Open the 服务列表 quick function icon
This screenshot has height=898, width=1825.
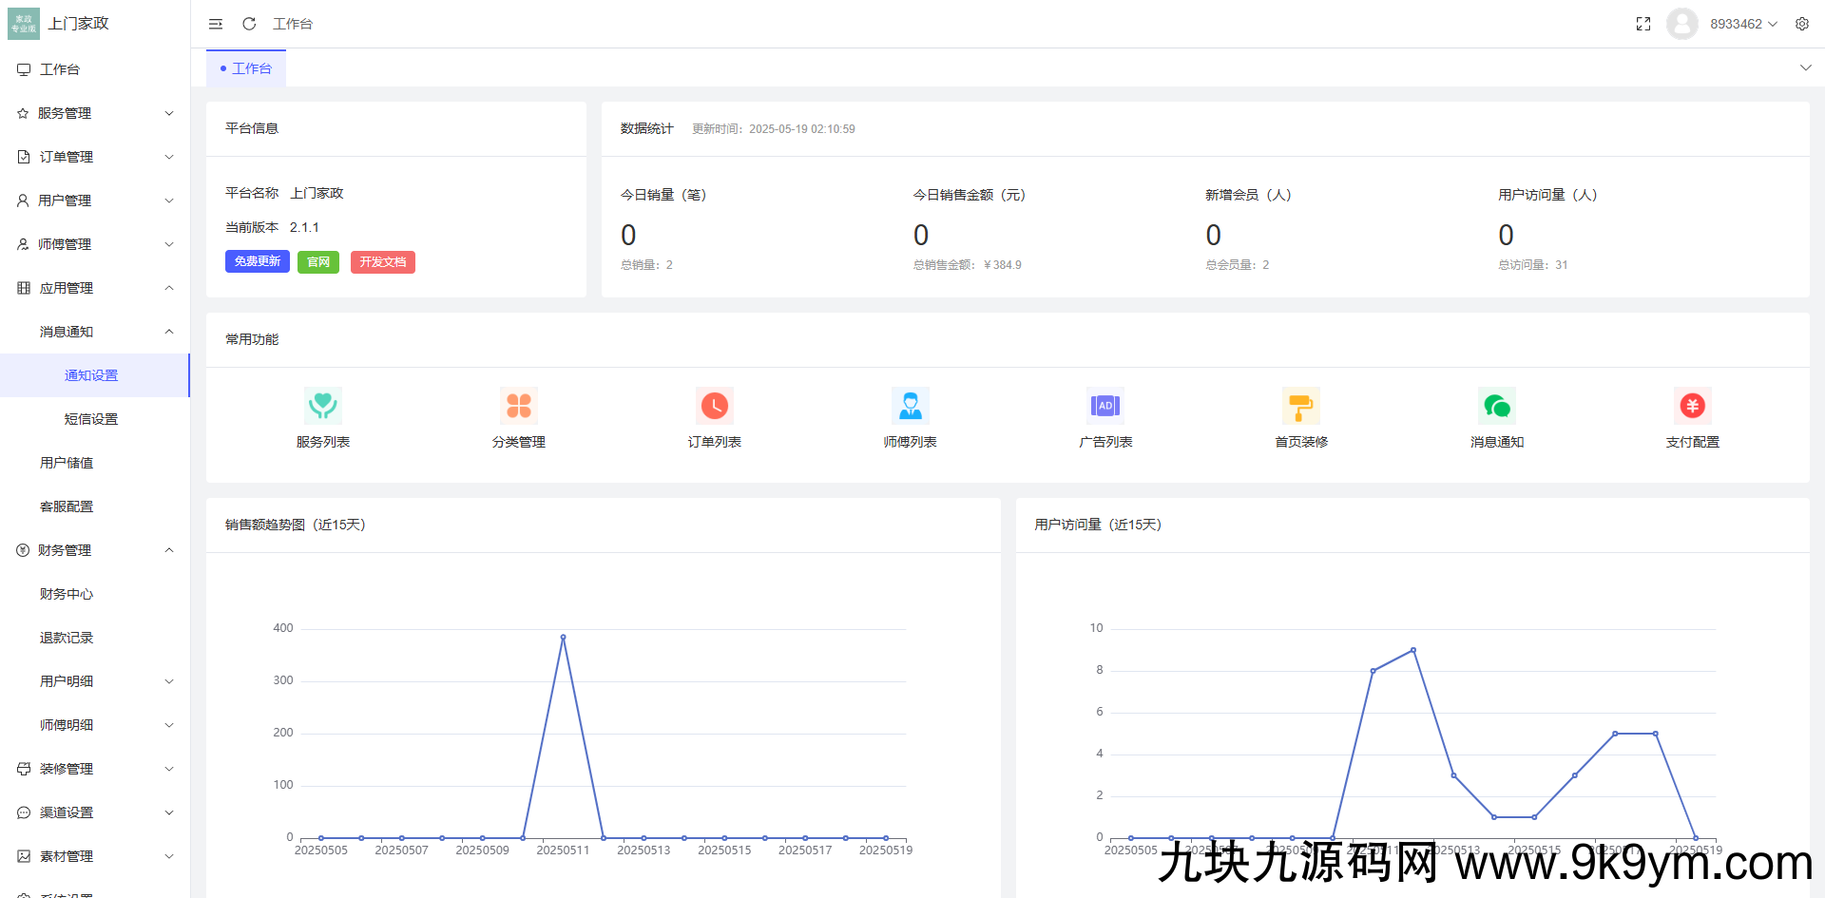(x=323, y=406)
